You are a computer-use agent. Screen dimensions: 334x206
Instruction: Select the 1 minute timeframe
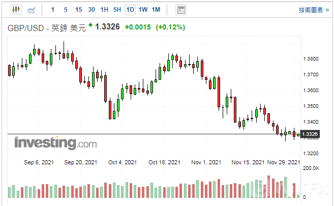[x=53, y=10]
